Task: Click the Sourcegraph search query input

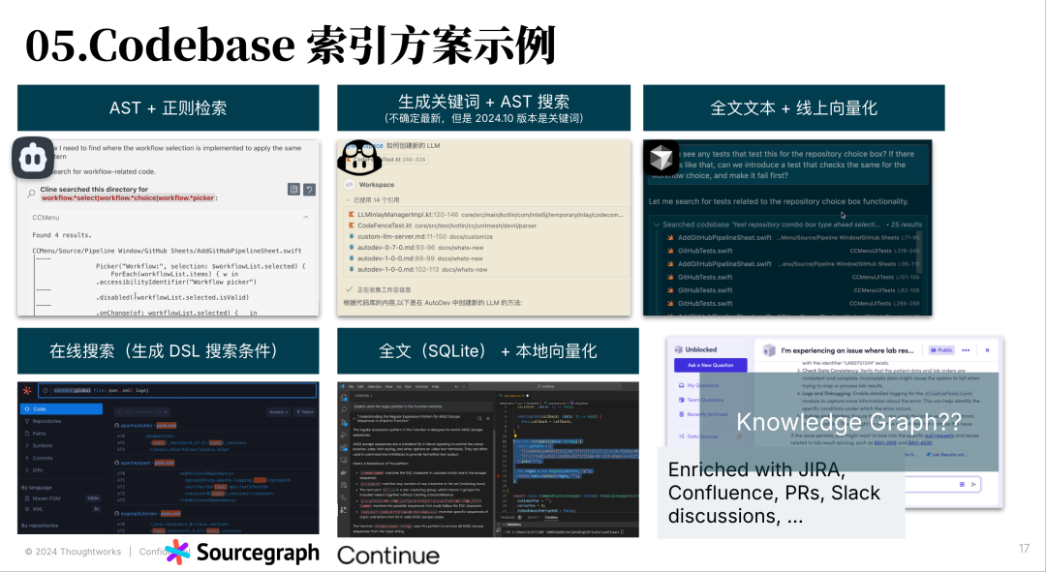Action: 177,391
